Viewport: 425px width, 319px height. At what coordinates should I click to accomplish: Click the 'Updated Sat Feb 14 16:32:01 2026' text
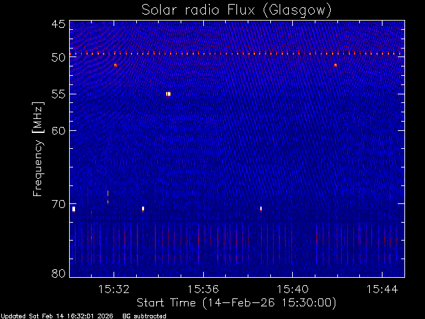coord(57,316)
